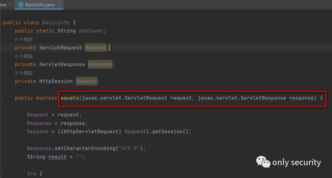Collapse the try block fold marker
The width and height of the screenshot is (332, 178).
[x=1, y=174]
